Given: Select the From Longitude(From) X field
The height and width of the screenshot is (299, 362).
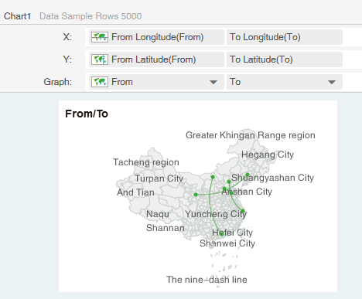Looking at the screenshot, I should click(x=156, y=37).
